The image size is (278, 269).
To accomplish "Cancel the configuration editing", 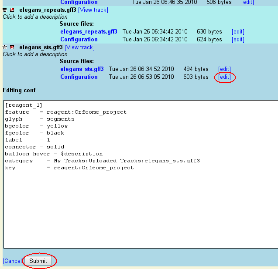I will (x=12, y=261).
